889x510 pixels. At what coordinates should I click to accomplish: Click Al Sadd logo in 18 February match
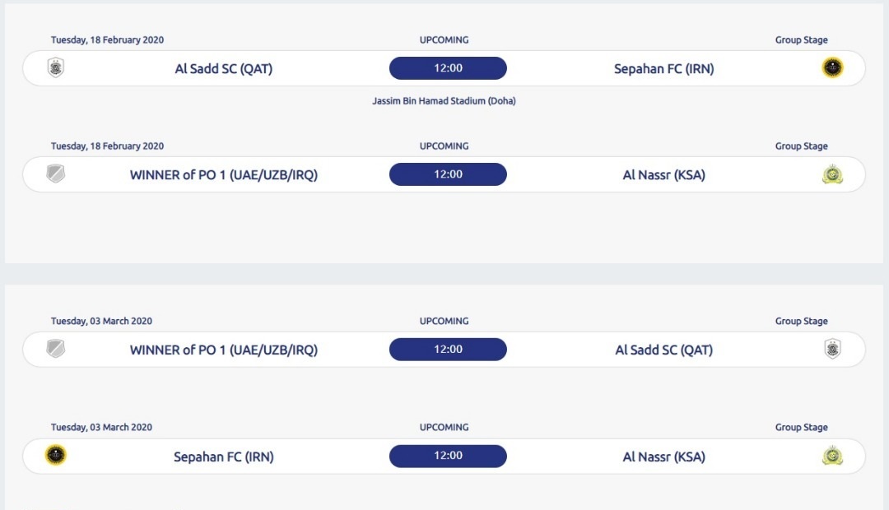coord(56,68)
